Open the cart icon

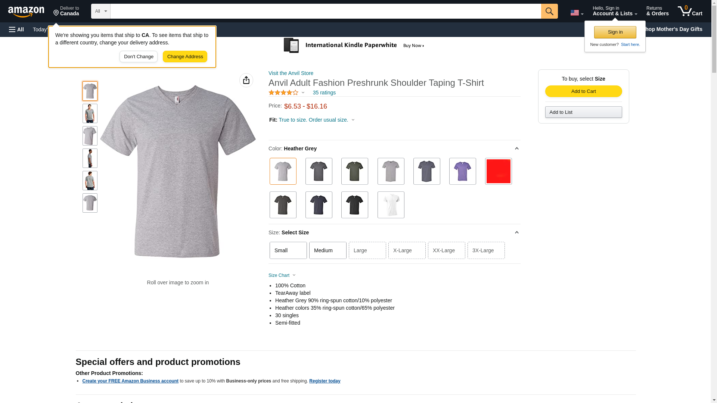(690, 11)
